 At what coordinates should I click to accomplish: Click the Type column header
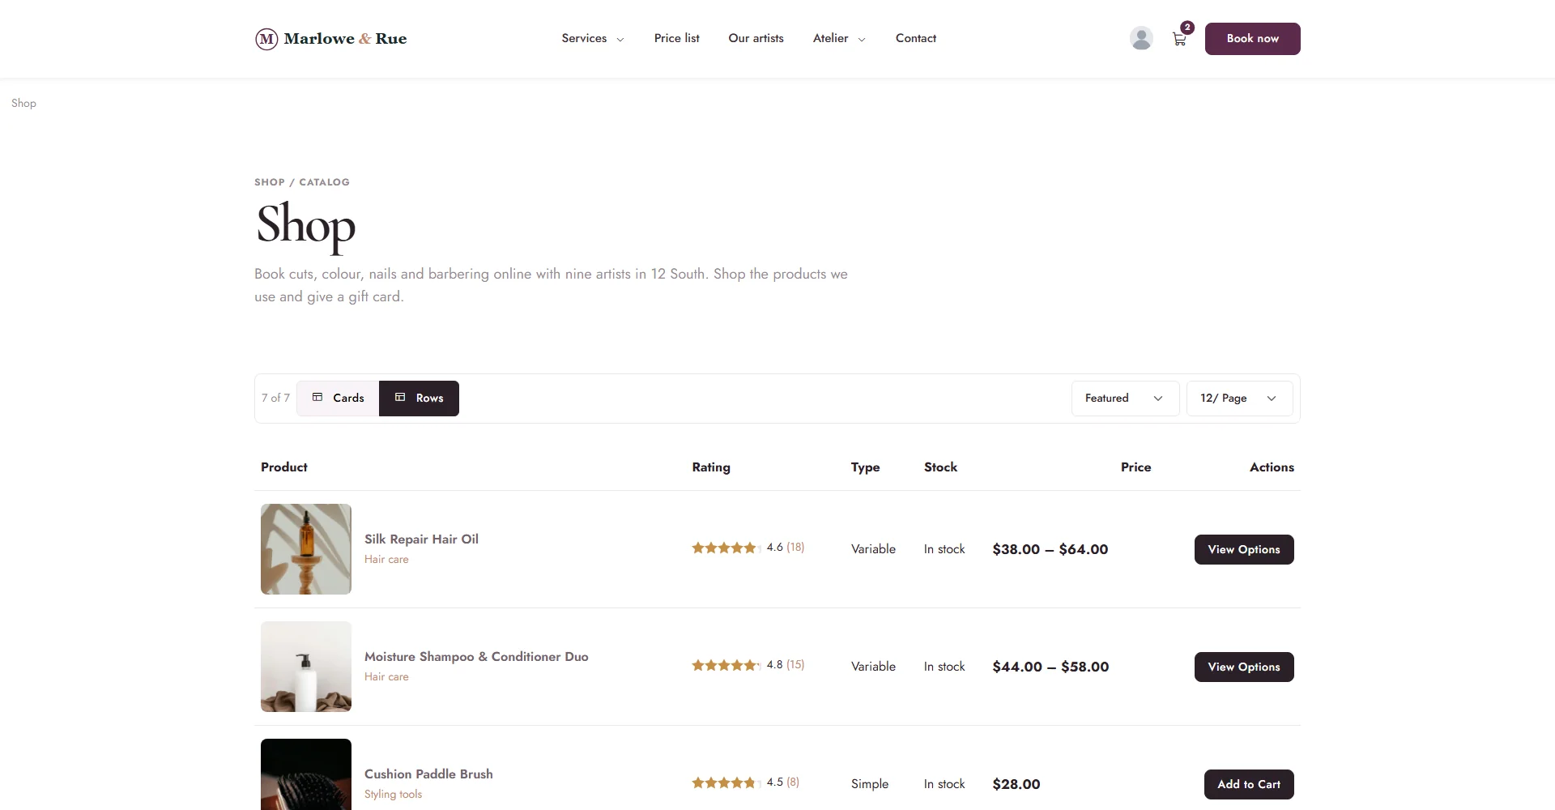point(865,467)
